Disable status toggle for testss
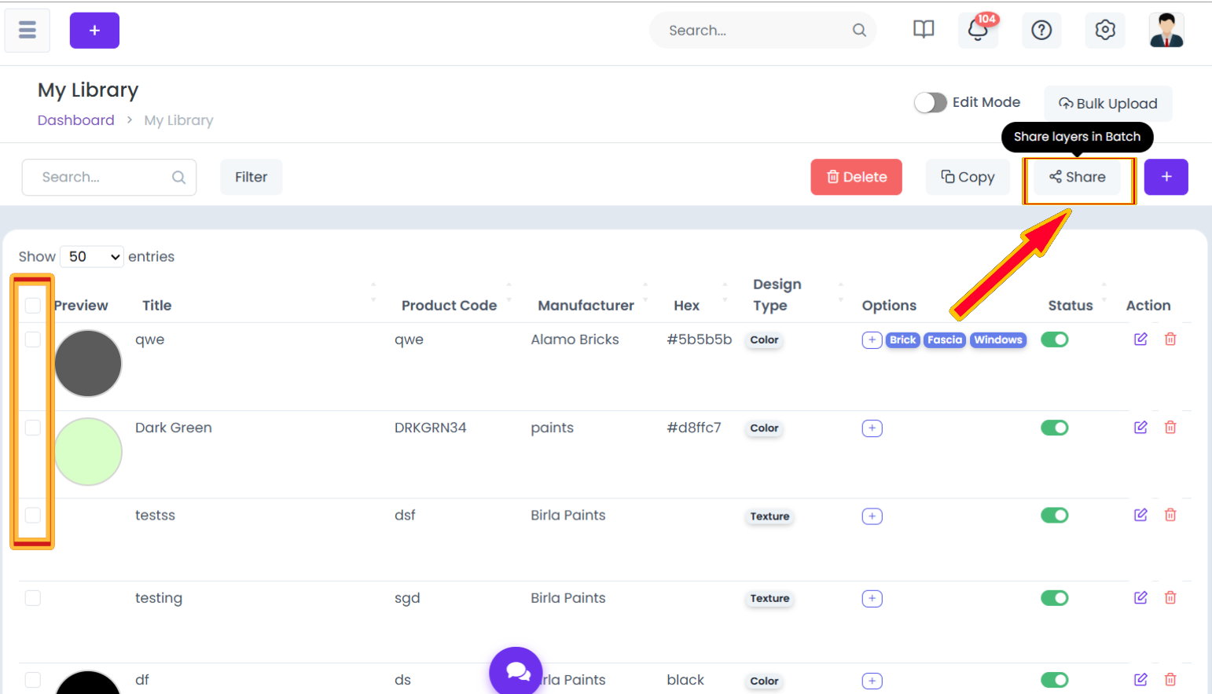Viewport: 1212px width, 694px height. tap(1055, 515)
